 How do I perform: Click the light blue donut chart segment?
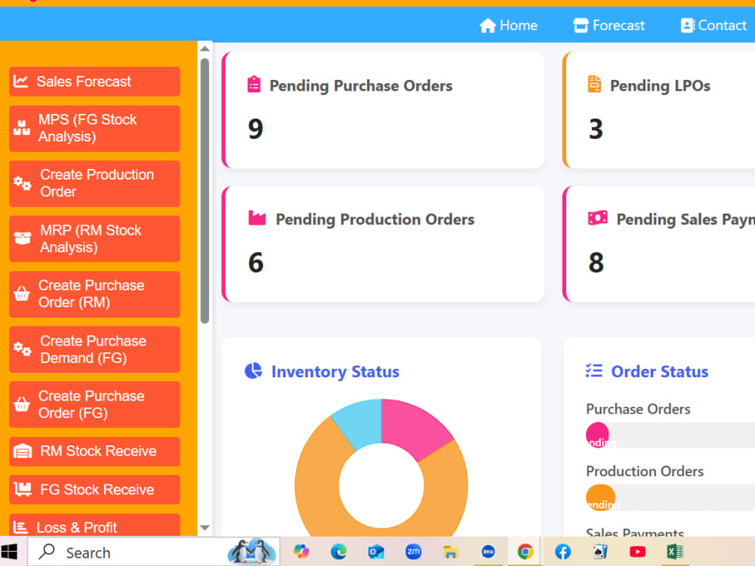(361, 421)
